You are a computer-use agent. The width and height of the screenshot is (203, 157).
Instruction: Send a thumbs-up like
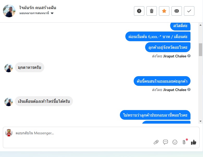click(194, 142)
